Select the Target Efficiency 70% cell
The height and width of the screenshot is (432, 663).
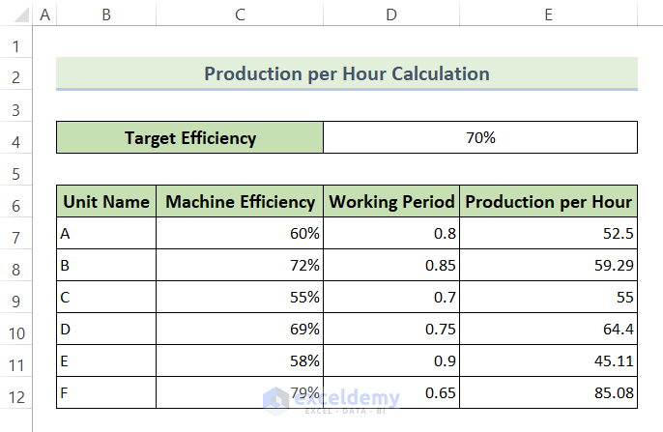[480, 138]
